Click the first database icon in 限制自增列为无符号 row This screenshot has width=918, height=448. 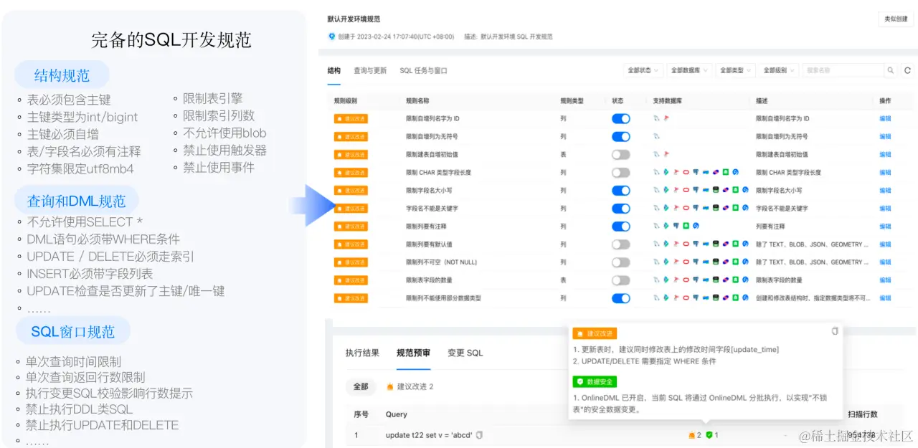[656, 136]
